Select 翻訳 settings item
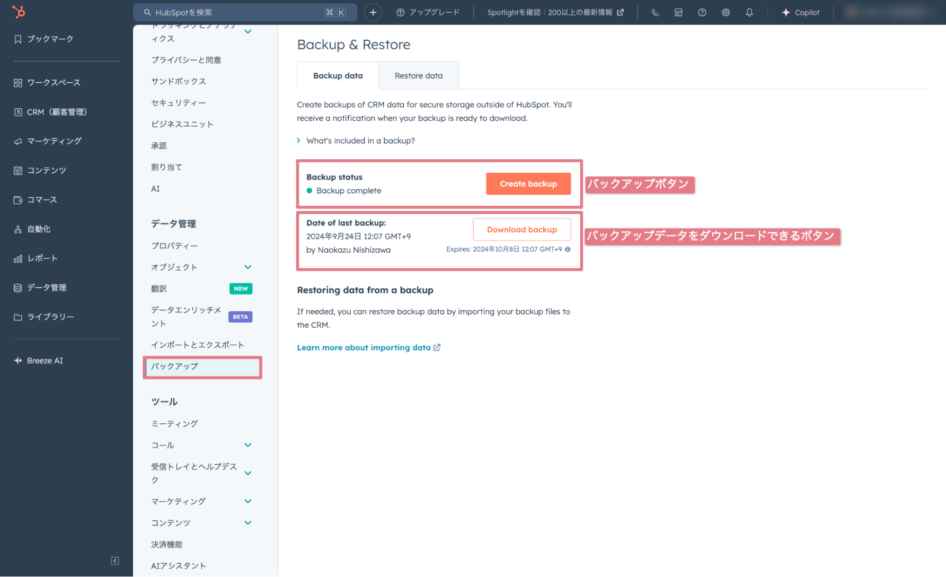This screenshot has width=946, height=577. (x=159, y=289)
